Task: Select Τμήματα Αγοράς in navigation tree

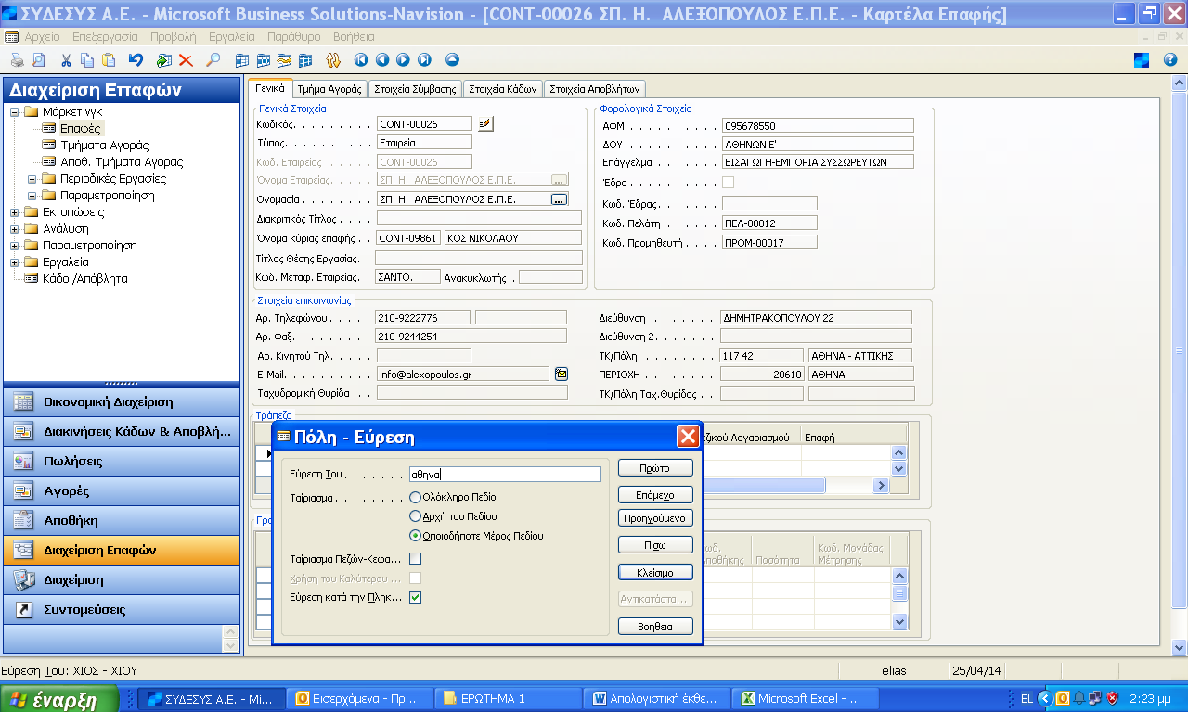Action: (104, 146)
